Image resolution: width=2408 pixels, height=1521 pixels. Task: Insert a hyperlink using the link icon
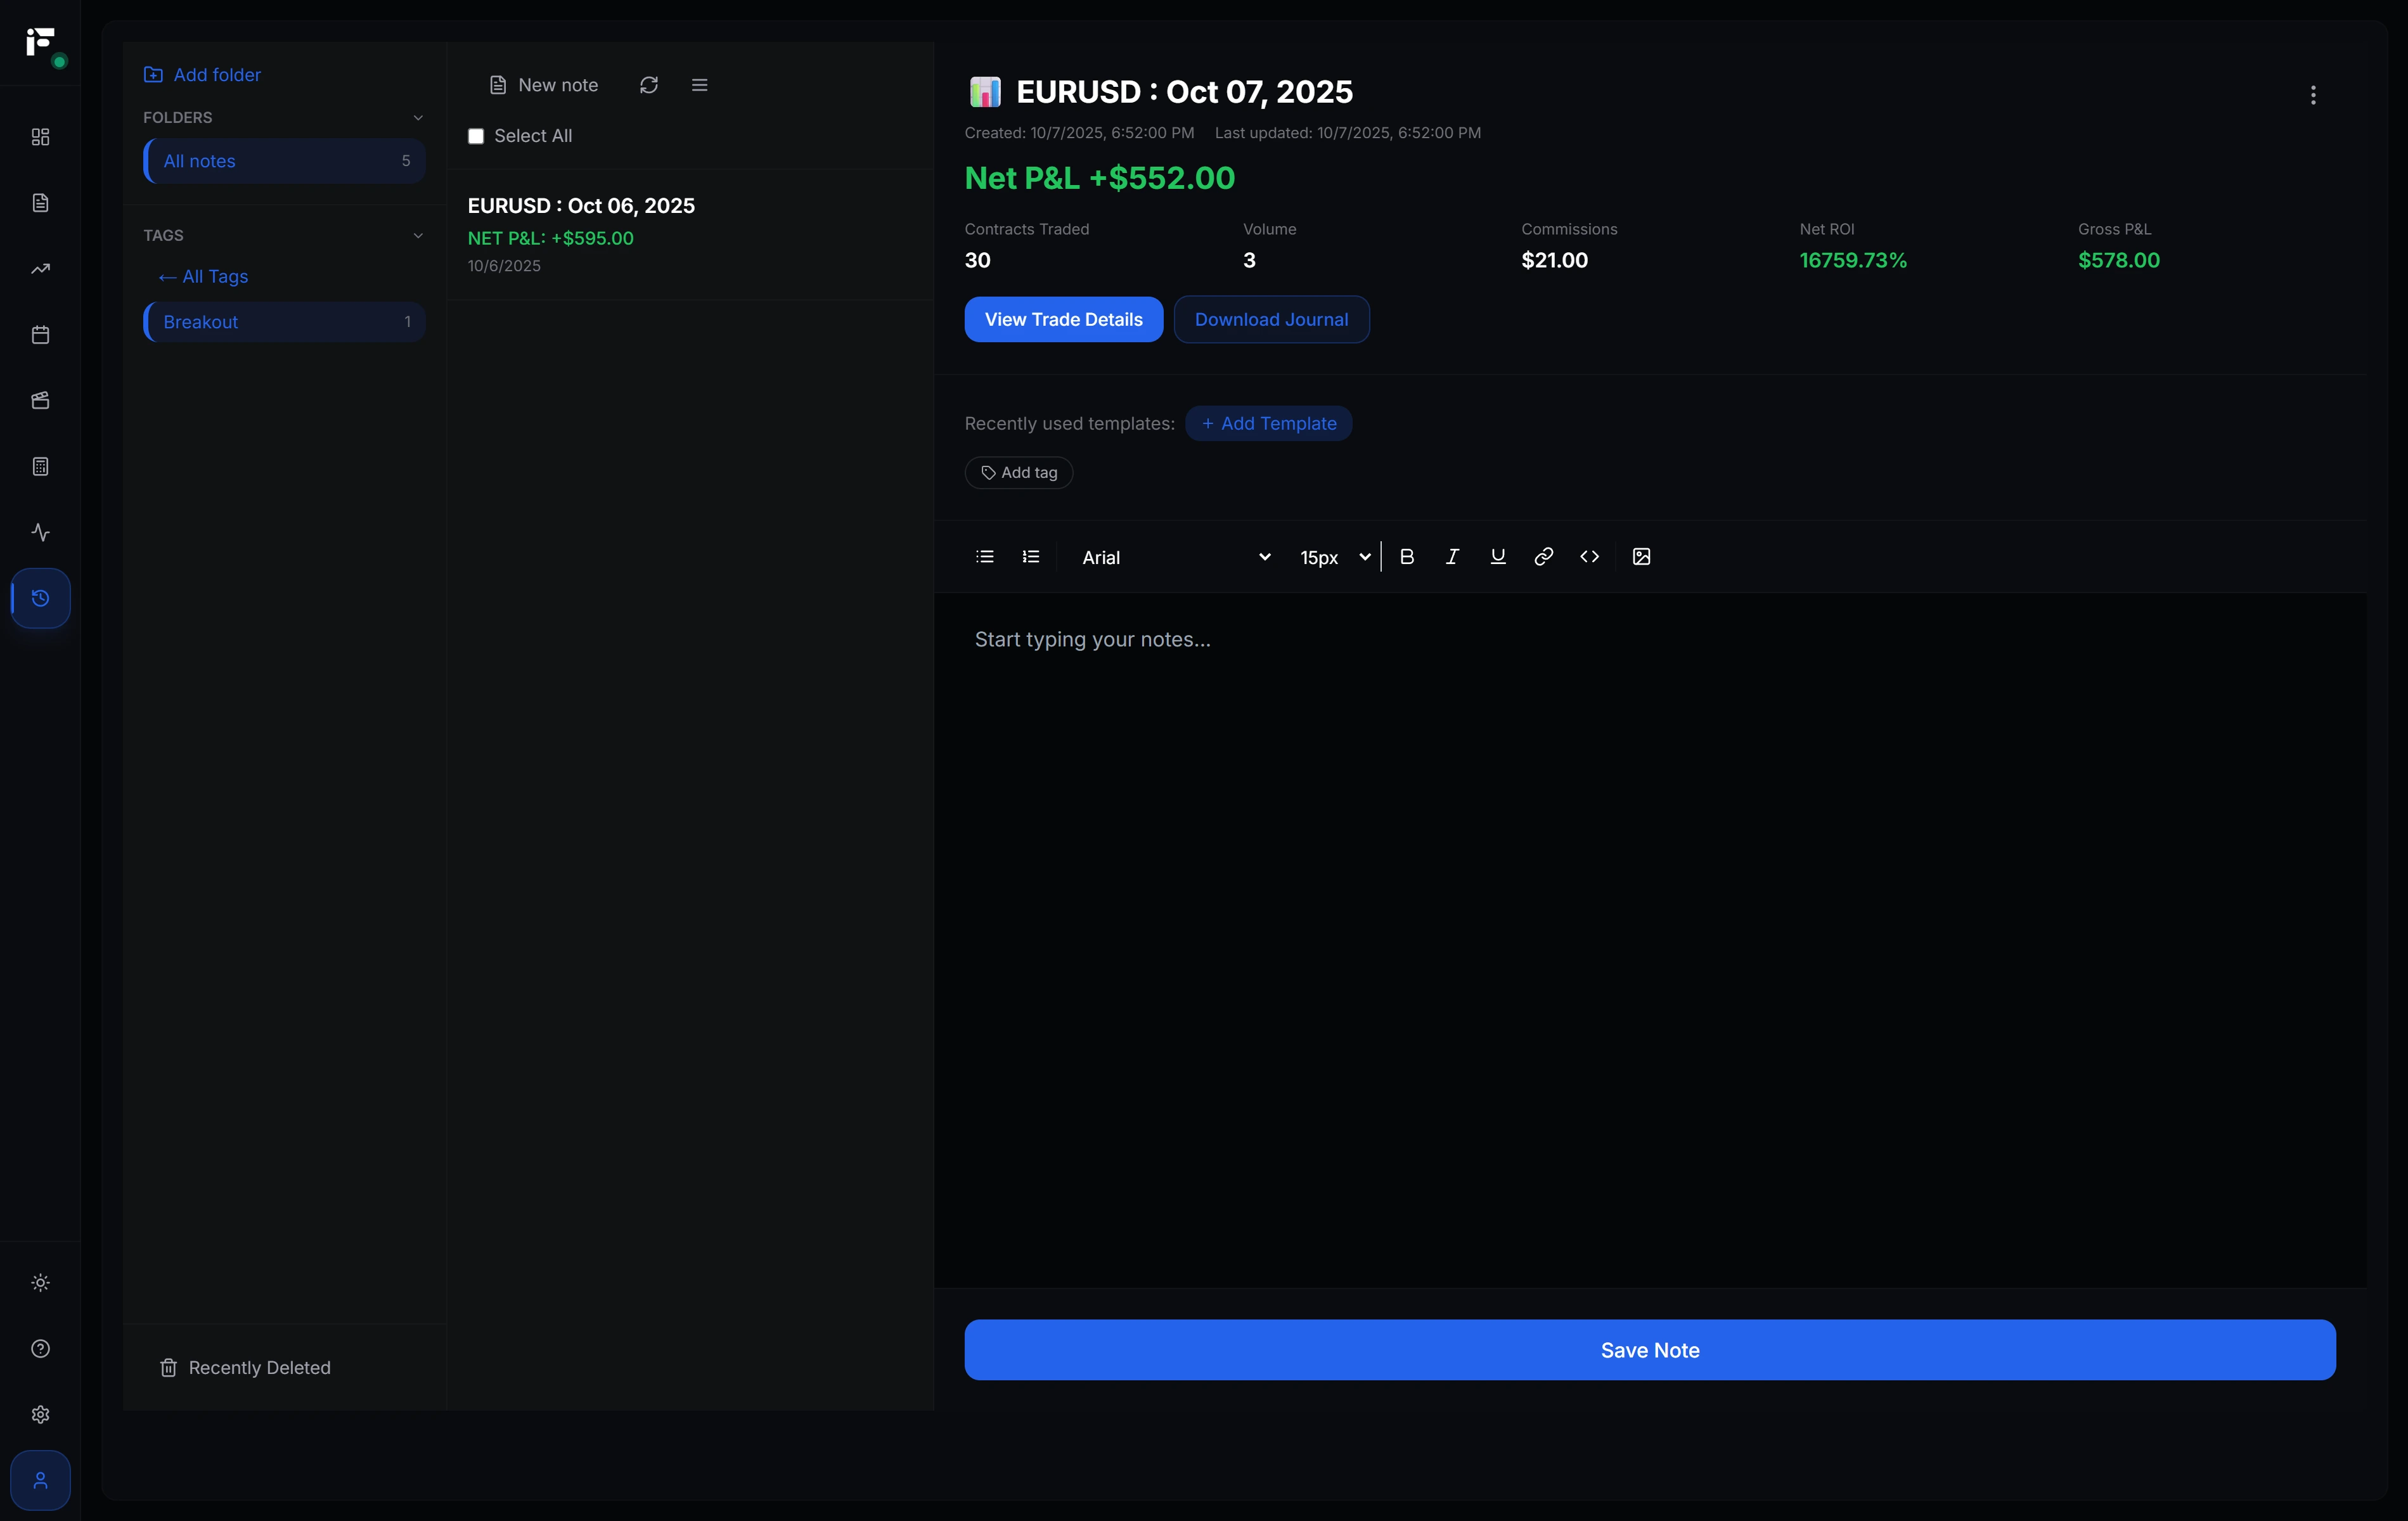tap(1543, 557)
